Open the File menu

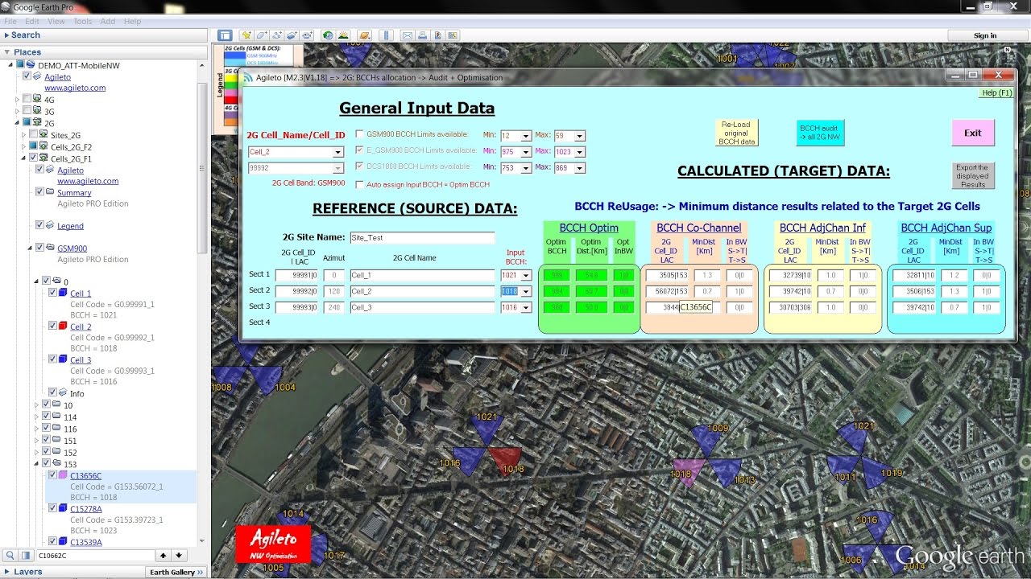10,21
